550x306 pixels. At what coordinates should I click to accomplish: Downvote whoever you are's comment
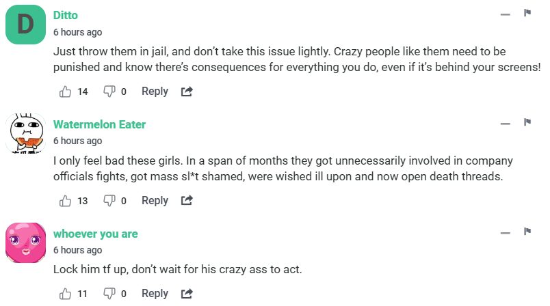(109, 294)
